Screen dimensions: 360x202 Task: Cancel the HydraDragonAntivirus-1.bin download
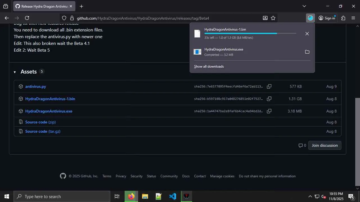pos(307,34)
